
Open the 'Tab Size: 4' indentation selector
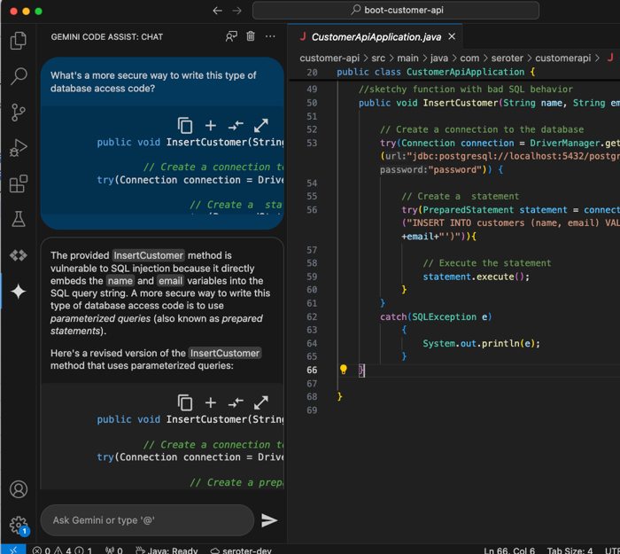[x=568, y=550]
